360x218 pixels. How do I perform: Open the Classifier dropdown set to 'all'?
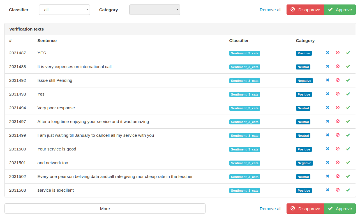tap(64, 10)
